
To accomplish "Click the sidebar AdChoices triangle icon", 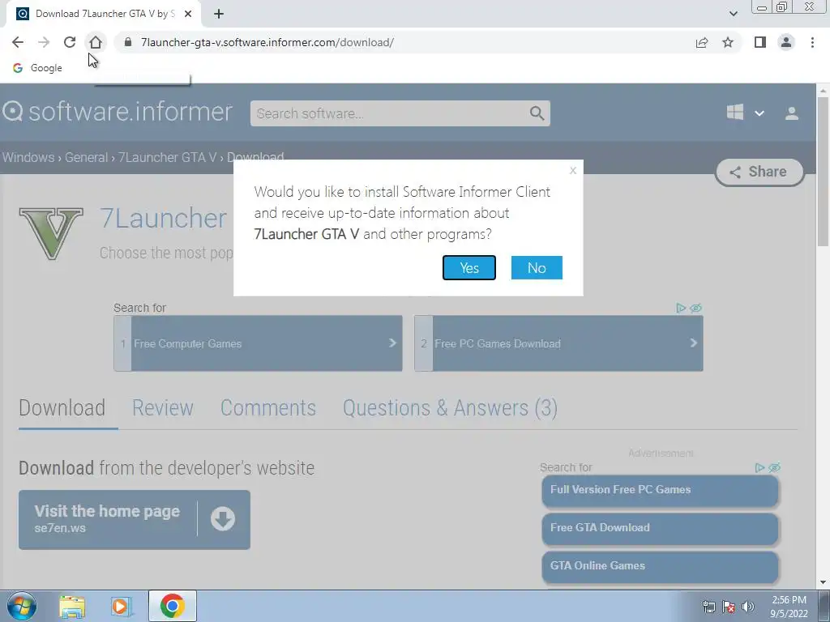I will [759, 467].
